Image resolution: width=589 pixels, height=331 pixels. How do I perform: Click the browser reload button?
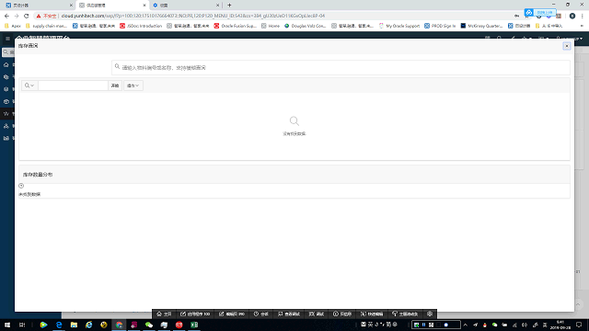[x=27, y=16]
